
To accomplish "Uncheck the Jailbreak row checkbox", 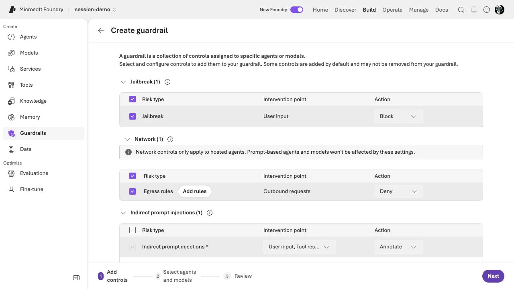I will [133, 116].
